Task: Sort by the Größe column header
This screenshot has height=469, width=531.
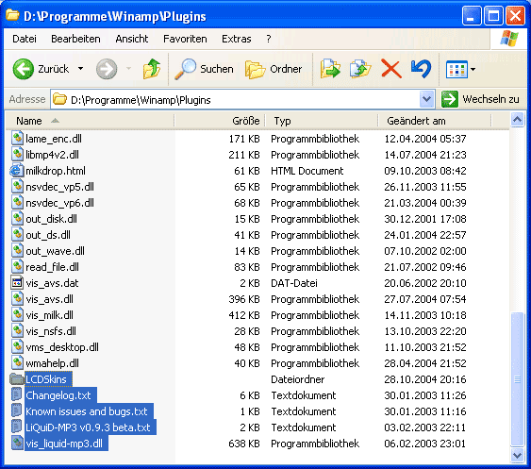Action: pyautogui.click(x=220, y=121)
